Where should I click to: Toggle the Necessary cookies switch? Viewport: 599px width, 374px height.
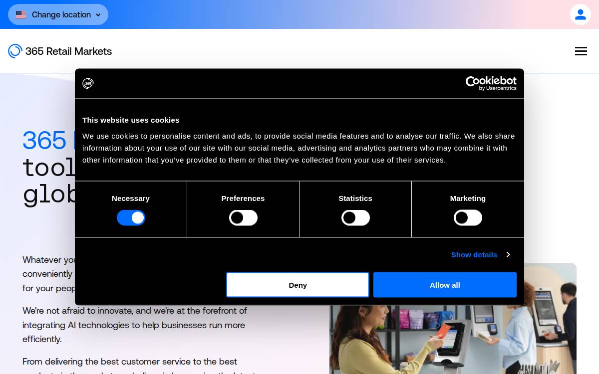point(131,218)
